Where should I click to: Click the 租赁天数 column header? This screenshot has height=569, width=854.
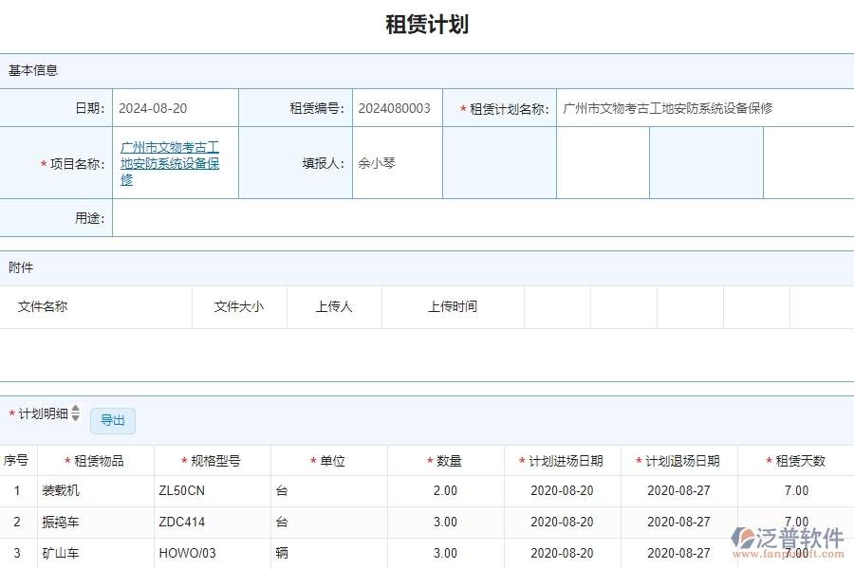coord(795,459)
